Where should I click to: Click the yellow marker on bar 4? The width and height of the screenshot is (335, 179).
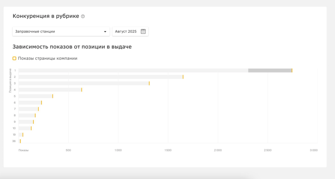pos(81,90)
